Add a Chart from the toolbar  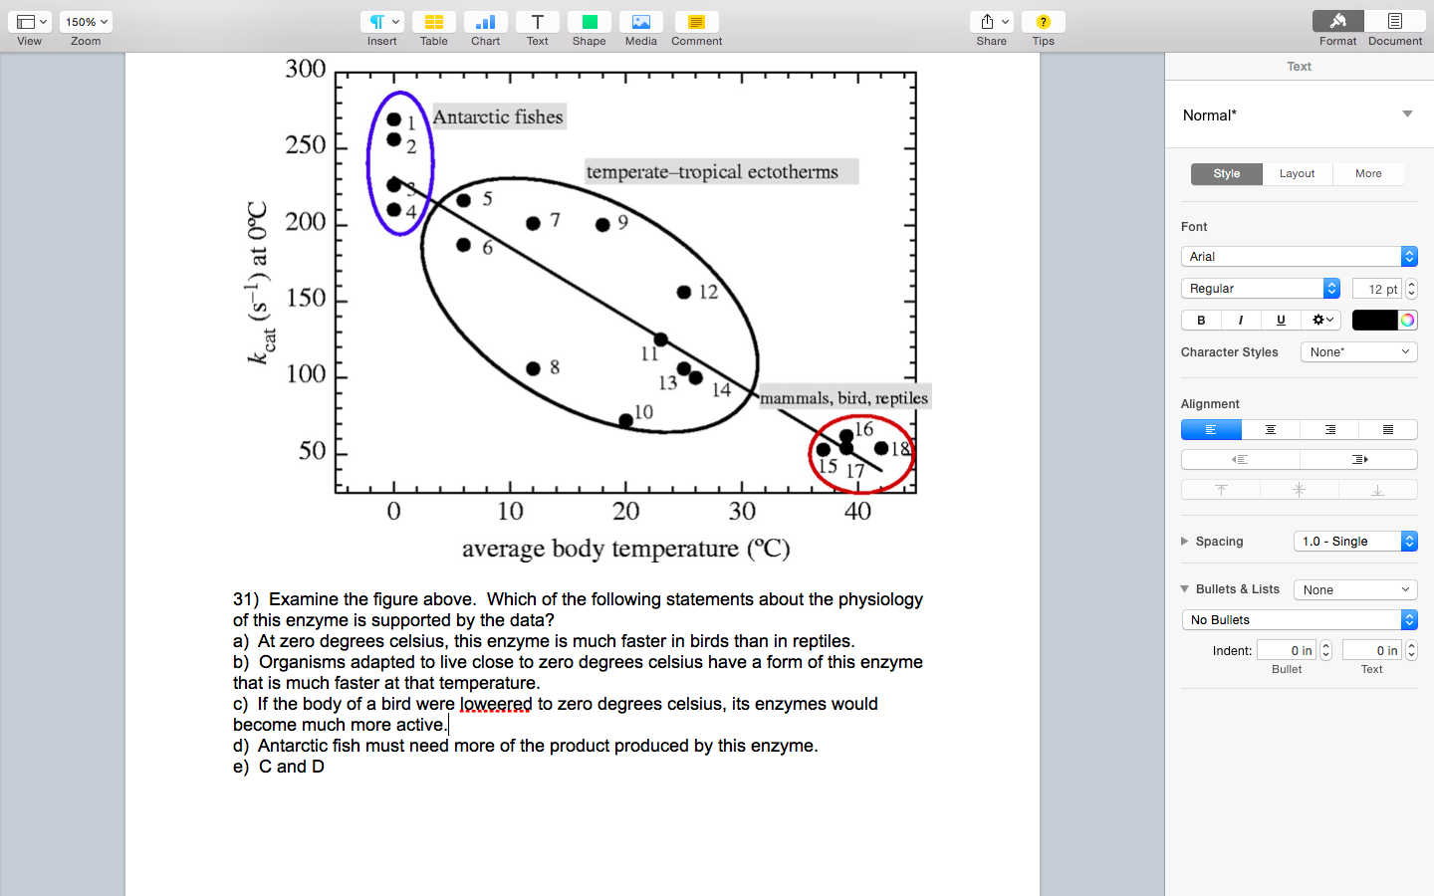(x=485, y=22)
